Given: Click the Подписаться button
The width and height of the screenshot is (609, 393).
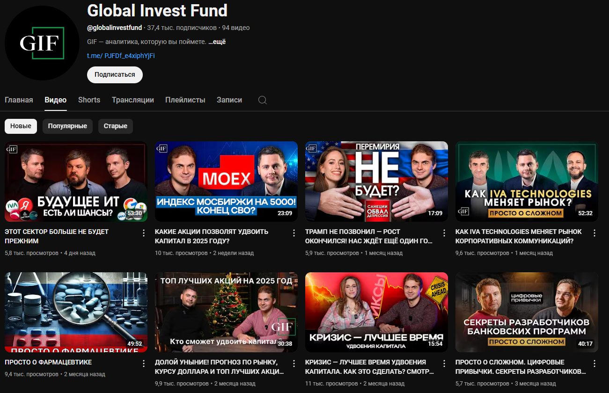Looking at the screenshot, I should point(115,75).
